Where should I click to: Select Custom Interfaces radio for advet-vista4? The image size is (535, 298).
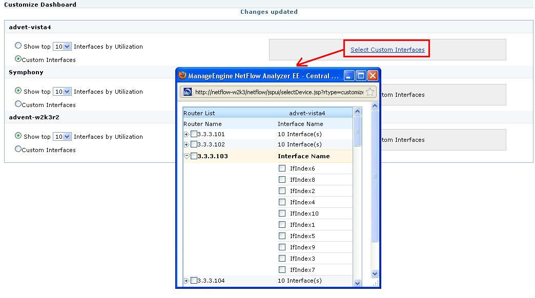(x=18, y=59)
